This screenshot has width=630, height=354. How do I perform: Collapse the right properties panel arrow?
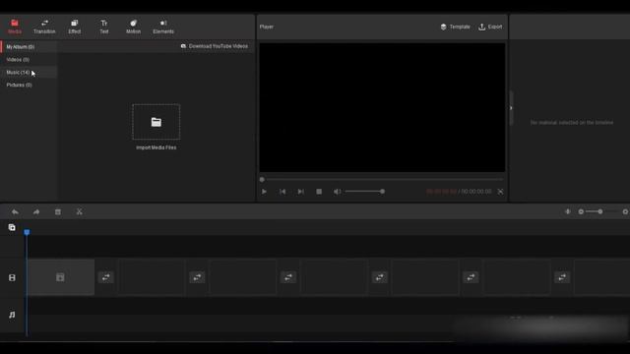(x=511, y=108)
